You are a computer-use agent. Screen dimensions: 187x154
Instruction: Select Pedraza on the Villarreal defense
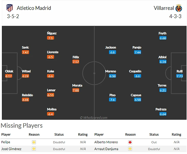[x=161, y=109]
